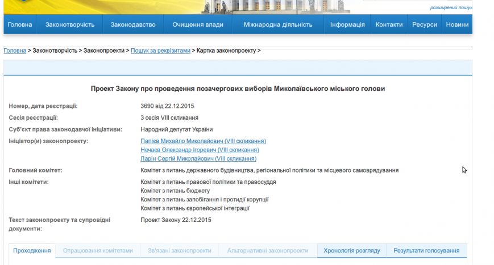Select the Опрацювання комітетами tab

[x=98, y=251]
